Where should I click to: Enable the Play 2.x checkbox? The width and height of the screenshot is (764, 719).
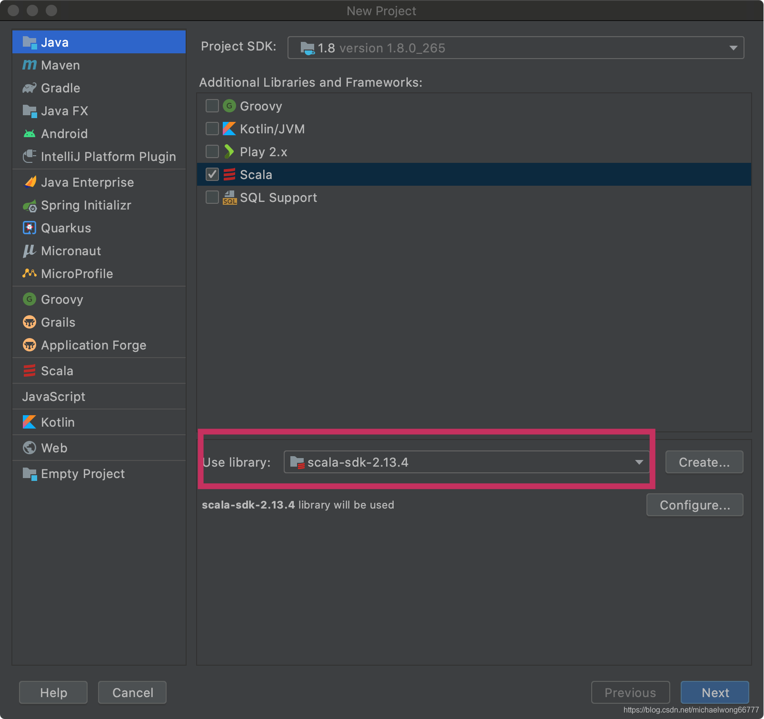pyautogui.click(x=212, y=151)
